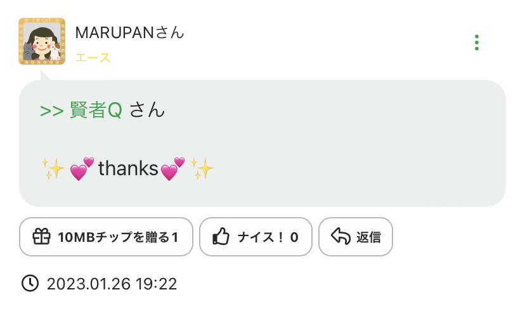Click the word thanks in message
The image size is (525, 318).
point(127,169)
